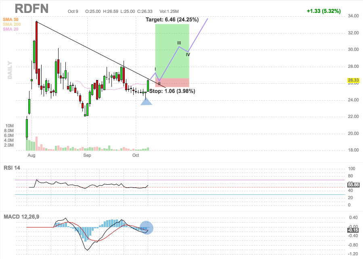Open RSI 14 indicator settings
This screenshot has height=259, width=363.
(x=13, y=167)
